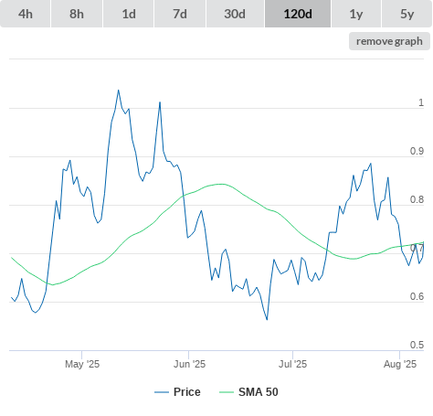Click the active 120d range tab
Screen dimensions: 433x416
coord(298,14)
